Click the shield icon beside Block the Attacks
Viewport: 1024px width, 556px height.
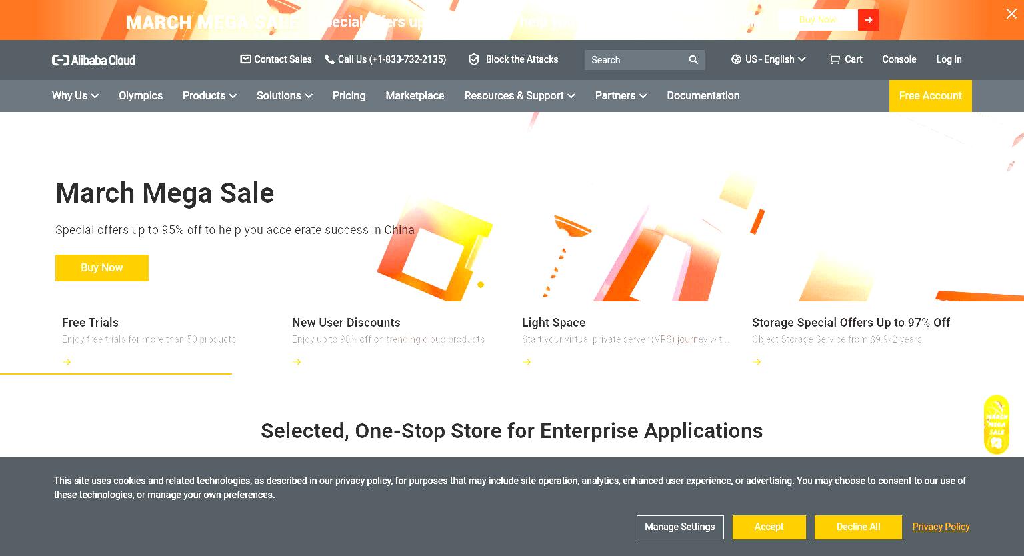[474, 59]
